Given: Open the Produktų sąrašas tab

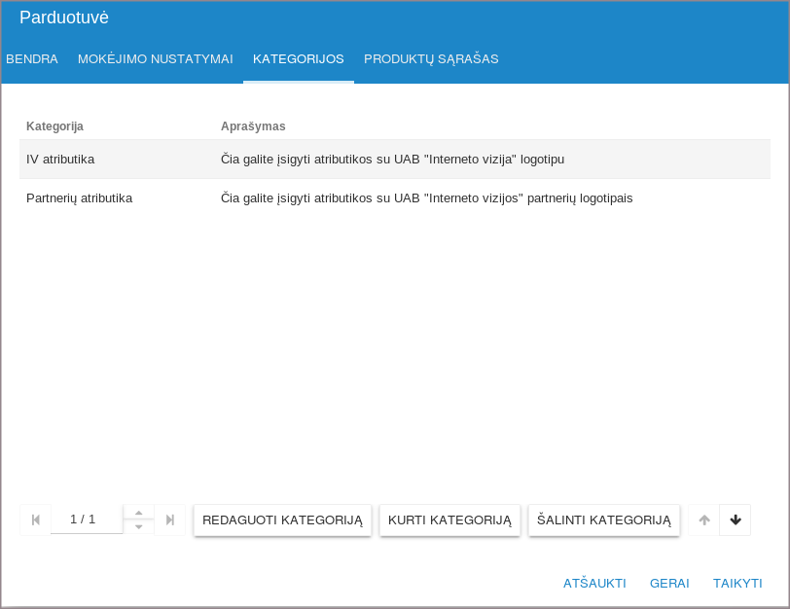Looking at the screenshot, I should tap(431, 59).
